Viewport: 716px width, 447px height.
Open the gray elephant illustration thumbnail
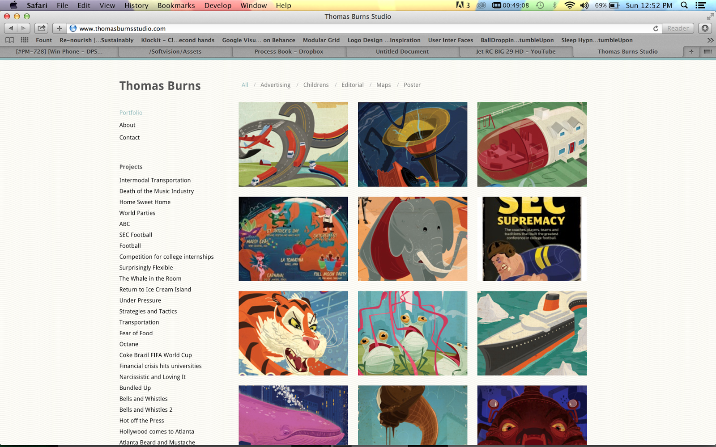pyautogui.click(x=413, y=239)
